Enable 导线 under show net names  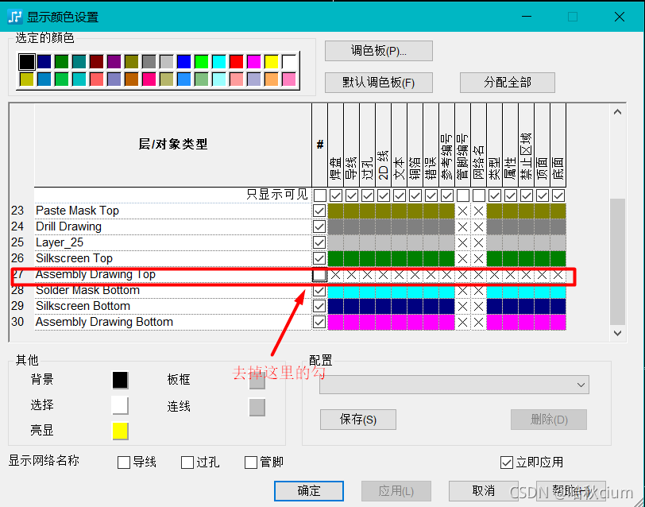click(124, 462)
